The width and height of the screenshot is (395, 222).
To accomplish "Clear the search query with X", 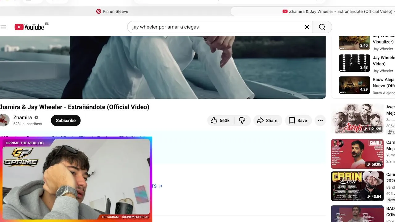I will (307, 27).
